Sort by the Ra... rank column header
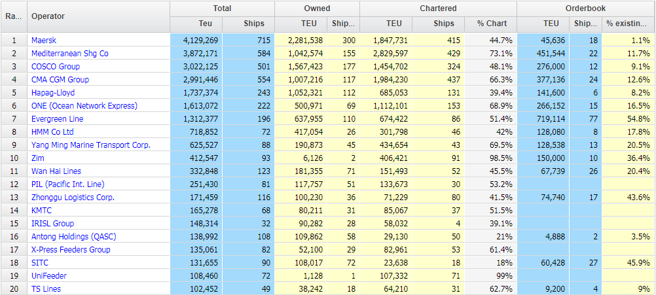 coord(14,16)
